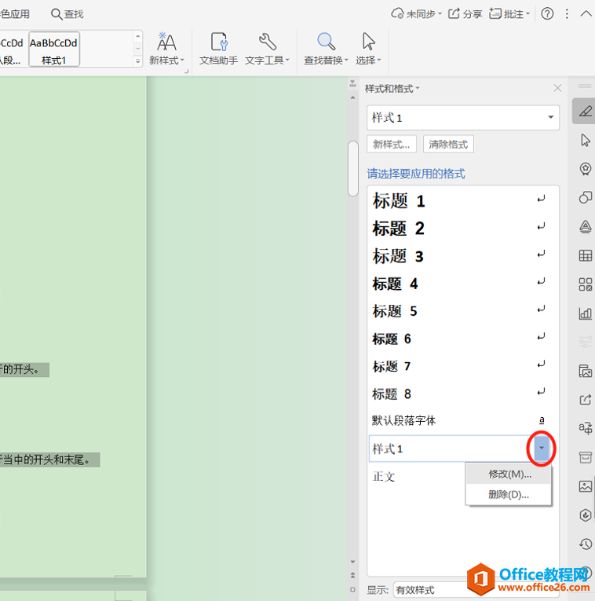Open the 文档助手 tool in the ribbon
Viewport: 595px width, 601px height.
[218, 49]
